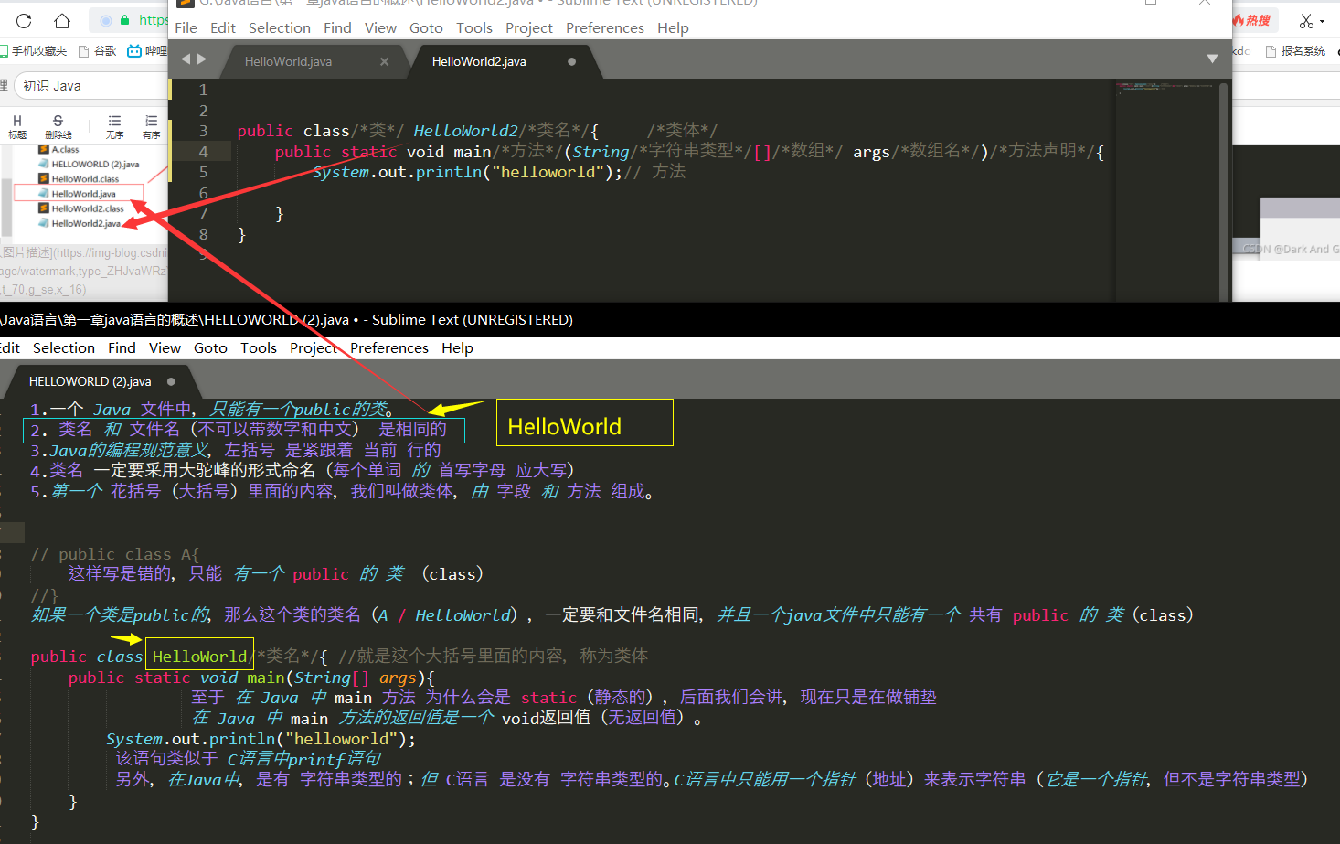Click the browser home icon
Screen dimensions: 1340x844
tap(62, 20)
